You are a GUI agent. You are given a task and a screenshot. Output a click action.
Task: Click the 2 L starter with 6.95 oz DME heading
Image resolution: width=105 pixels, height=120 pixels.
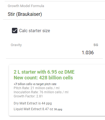point(44,72)
